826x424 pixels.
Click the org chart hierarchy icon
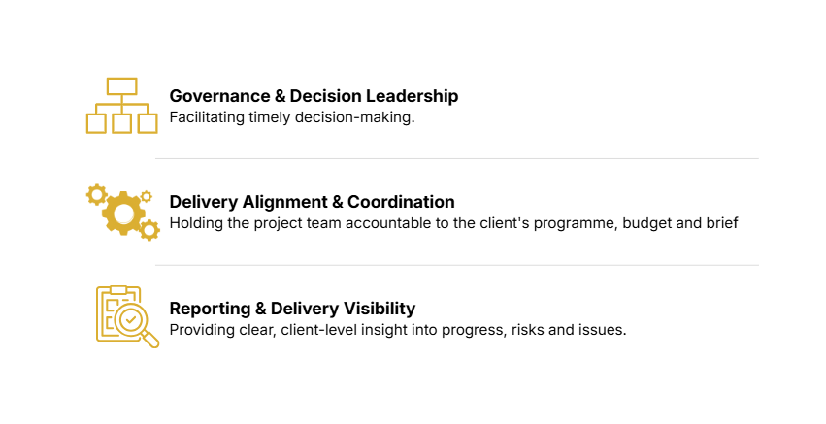pos(121,106)
